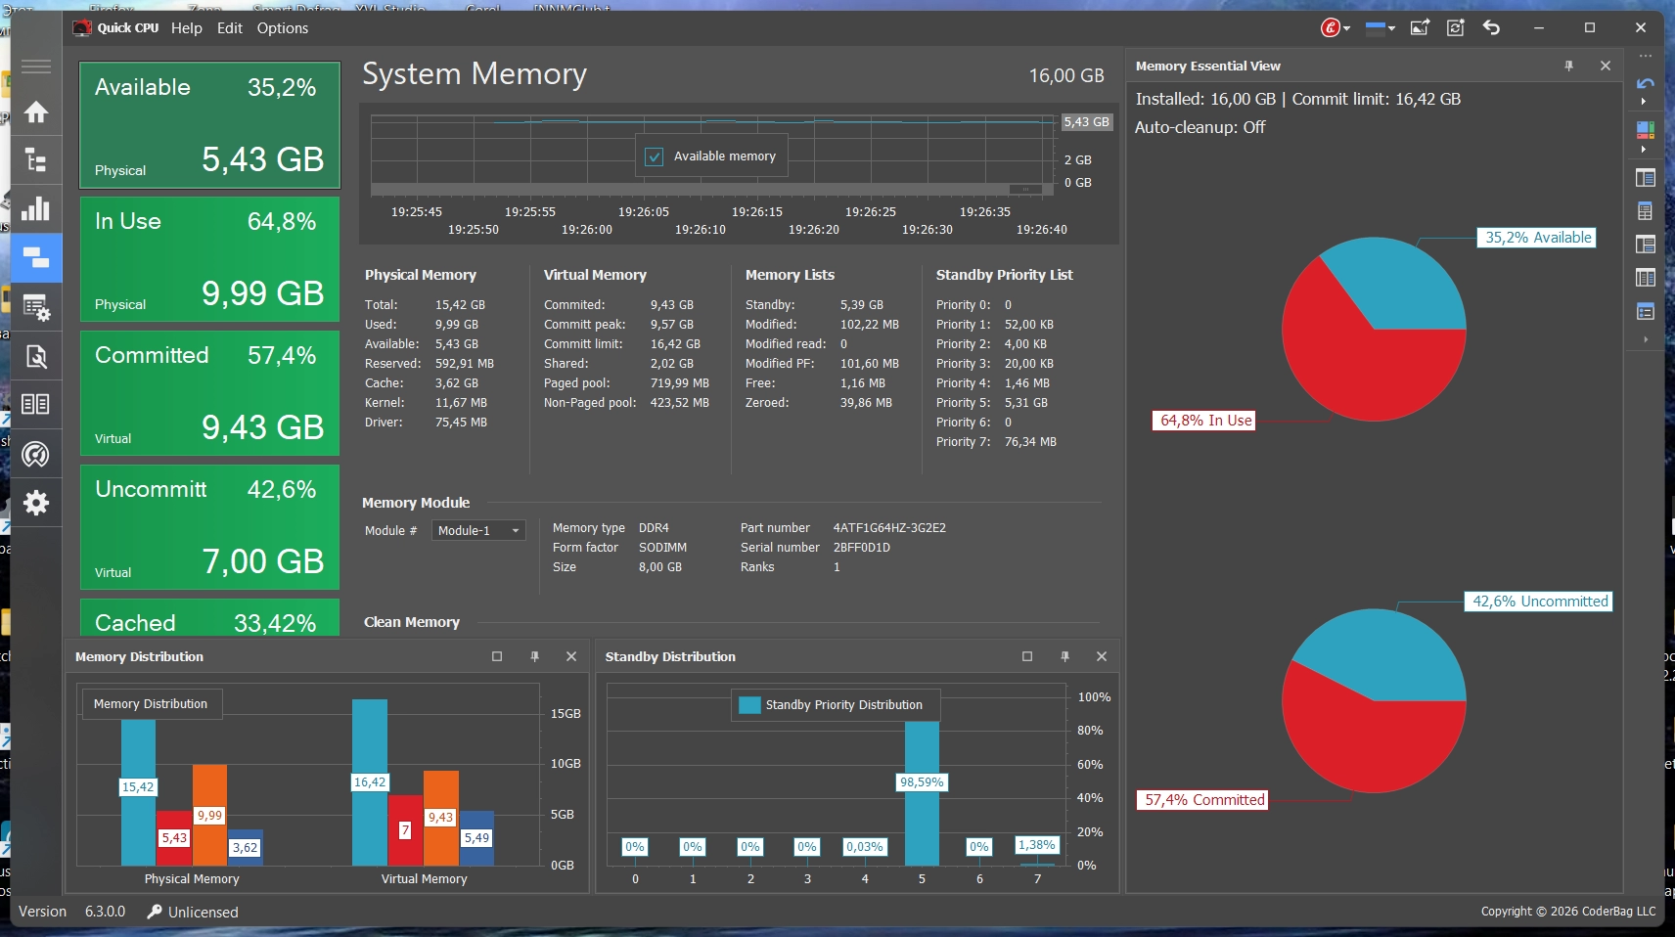Open the Edit menu
1675x937 pixels.
point(230,28)
